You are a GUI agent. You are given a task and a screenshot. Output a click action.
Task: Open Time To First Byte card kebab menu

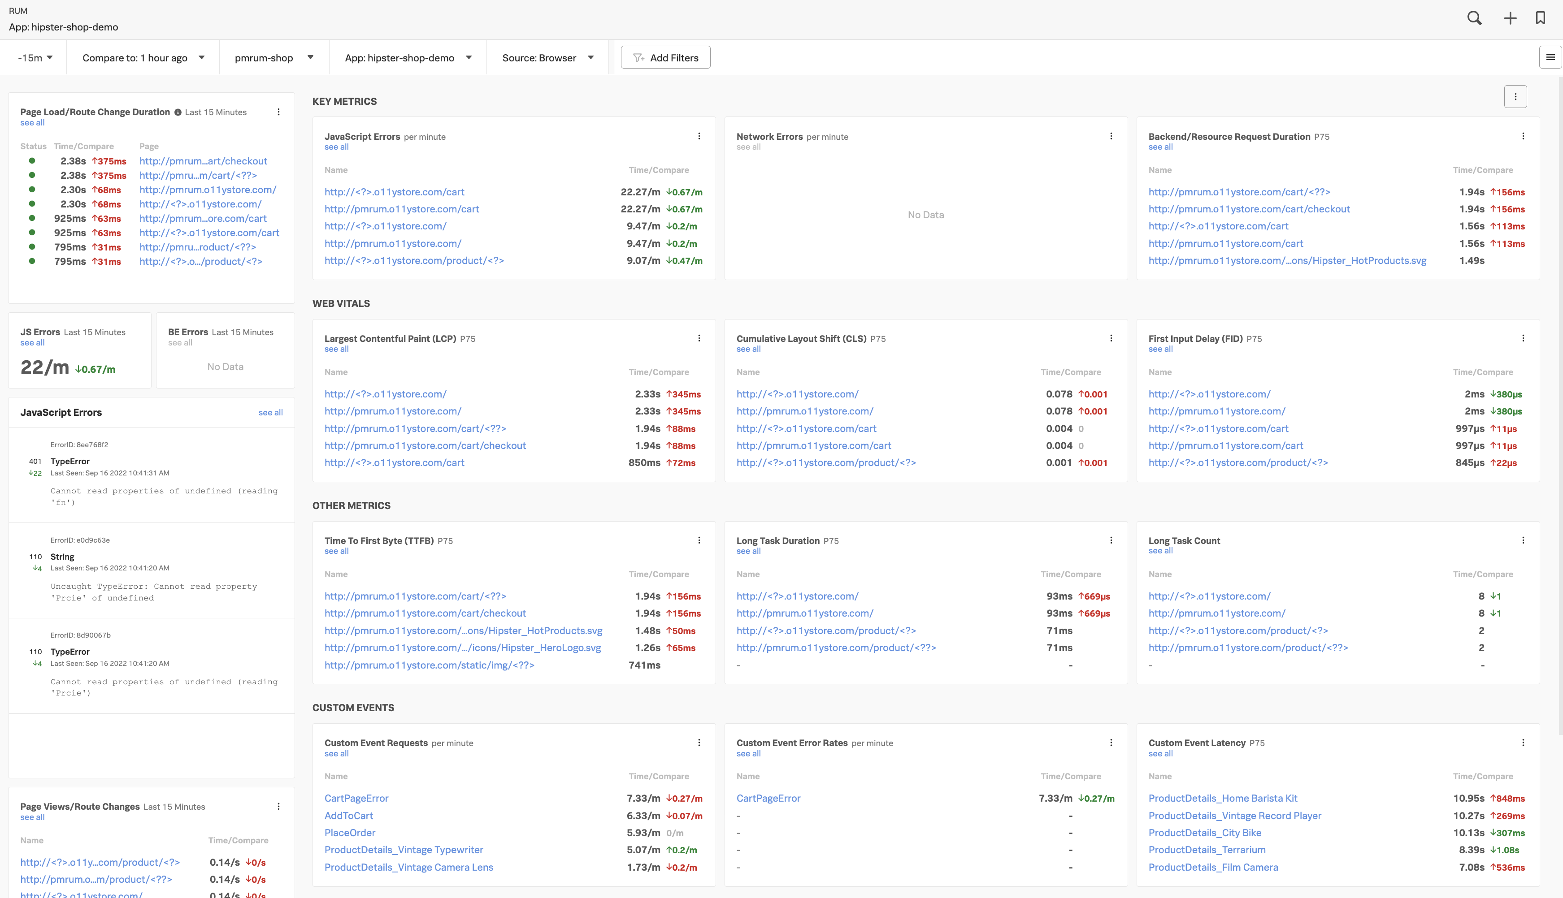pyautogui.click(x=699, y=540)
